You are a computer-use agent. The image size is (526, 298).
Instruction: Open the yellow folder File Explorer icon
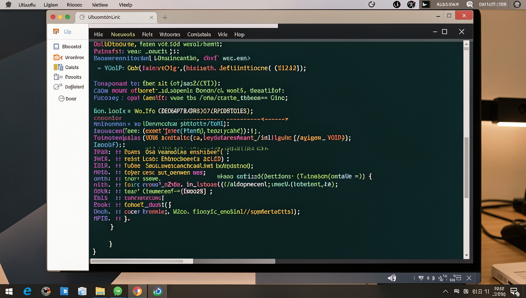click(100, 291)
